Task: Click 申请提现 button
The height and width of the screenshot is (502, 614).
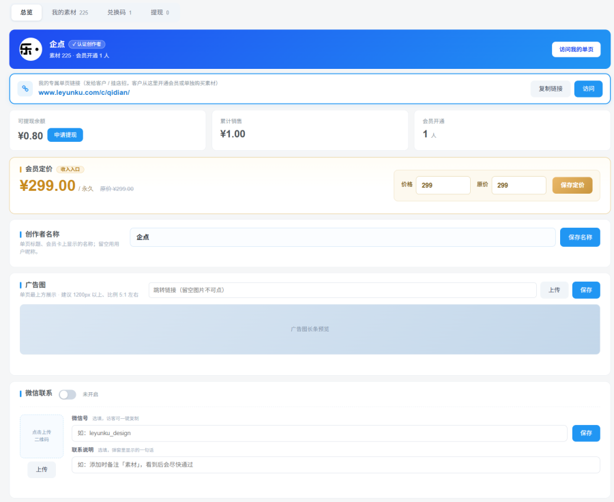Action: 65,135
